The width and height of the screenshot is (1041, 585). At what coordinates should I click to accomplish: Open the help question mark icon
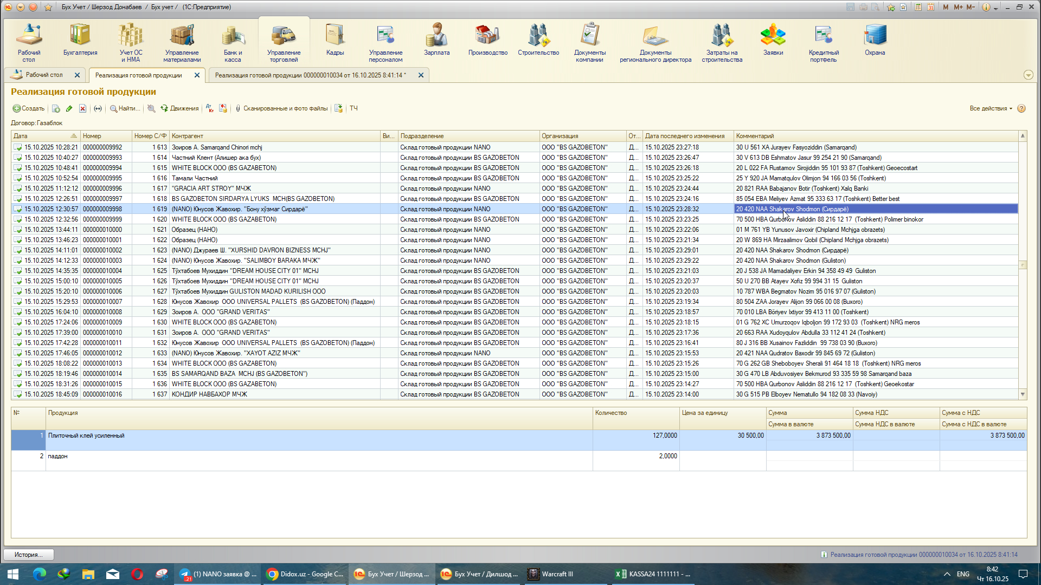pos(1021,108)
